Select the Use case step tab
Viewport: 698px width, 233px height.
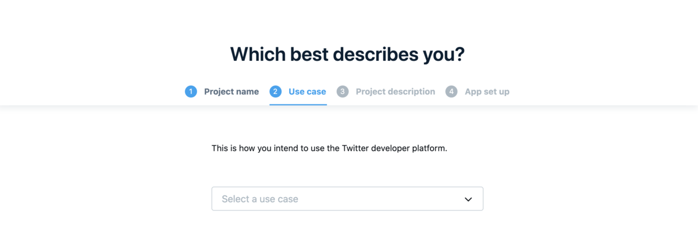click(307, 92)
